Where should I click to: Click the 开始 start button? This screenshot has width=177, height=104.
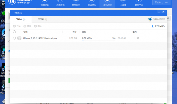17,26
